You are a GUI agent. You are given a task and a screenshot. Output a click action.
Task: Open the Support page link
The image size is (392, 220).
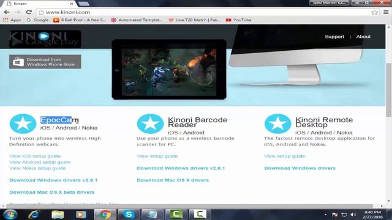point(334,37)
